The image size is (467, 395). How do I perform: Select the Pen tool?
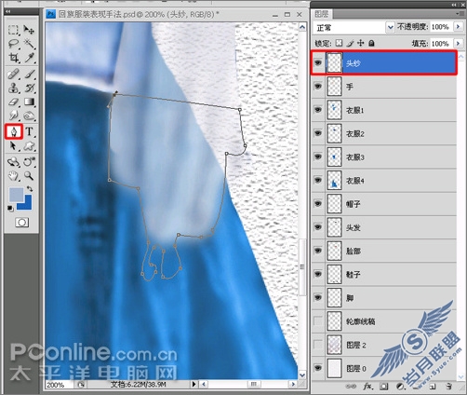(x=13, y=131)
